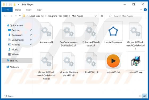
Task: Expand chevron after Program Files (x86)
Action: point(70,16)
